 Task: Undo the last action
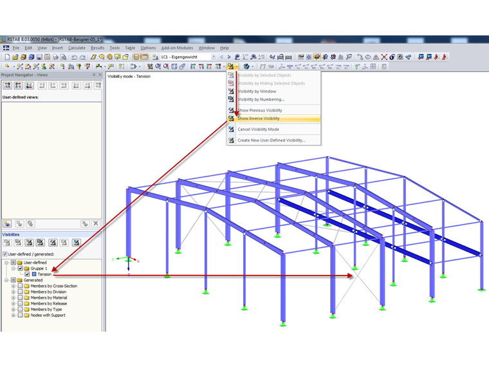pos(74,57)
